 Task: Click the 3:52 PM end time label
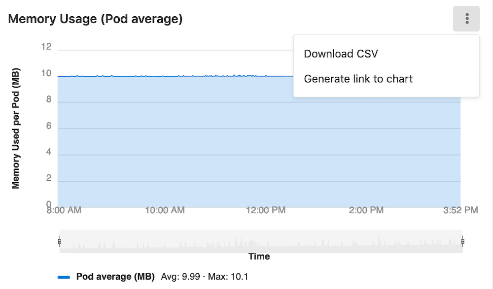coord(460,210)
